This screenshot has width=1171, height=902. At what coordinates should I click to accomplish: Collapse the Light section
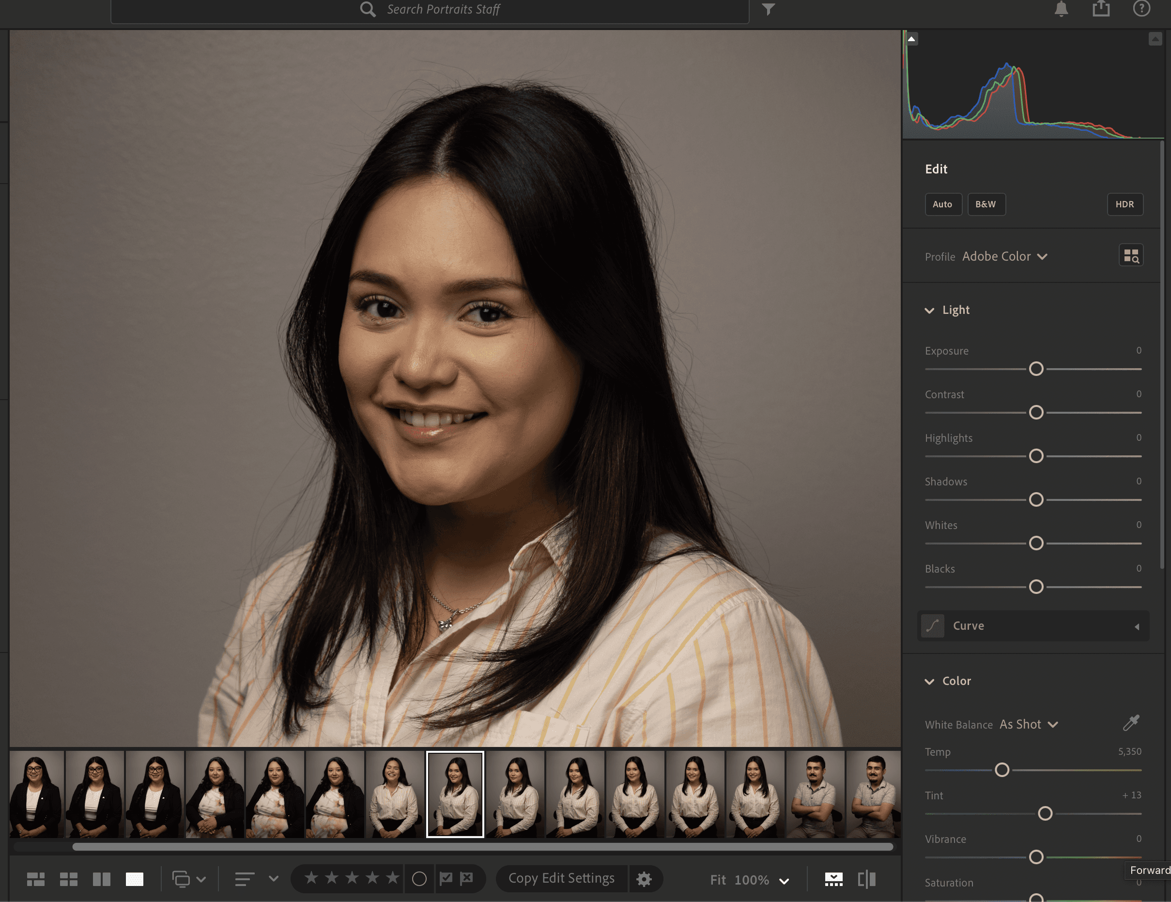coord(929,311)
